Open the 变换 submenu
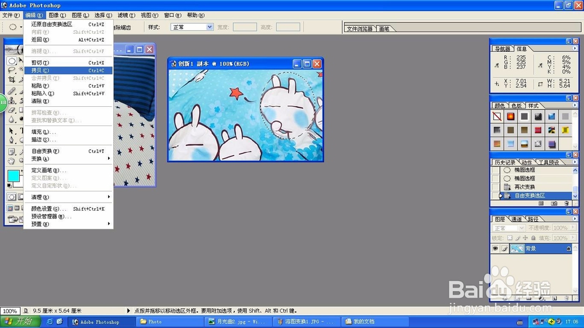584x328 pixels. 68,159
